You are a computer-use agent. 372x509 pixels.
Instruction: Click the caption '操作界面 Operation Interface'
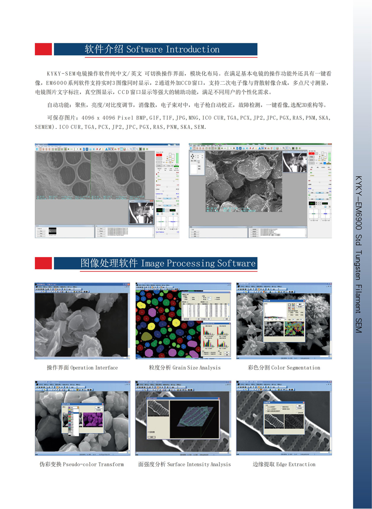82,368
